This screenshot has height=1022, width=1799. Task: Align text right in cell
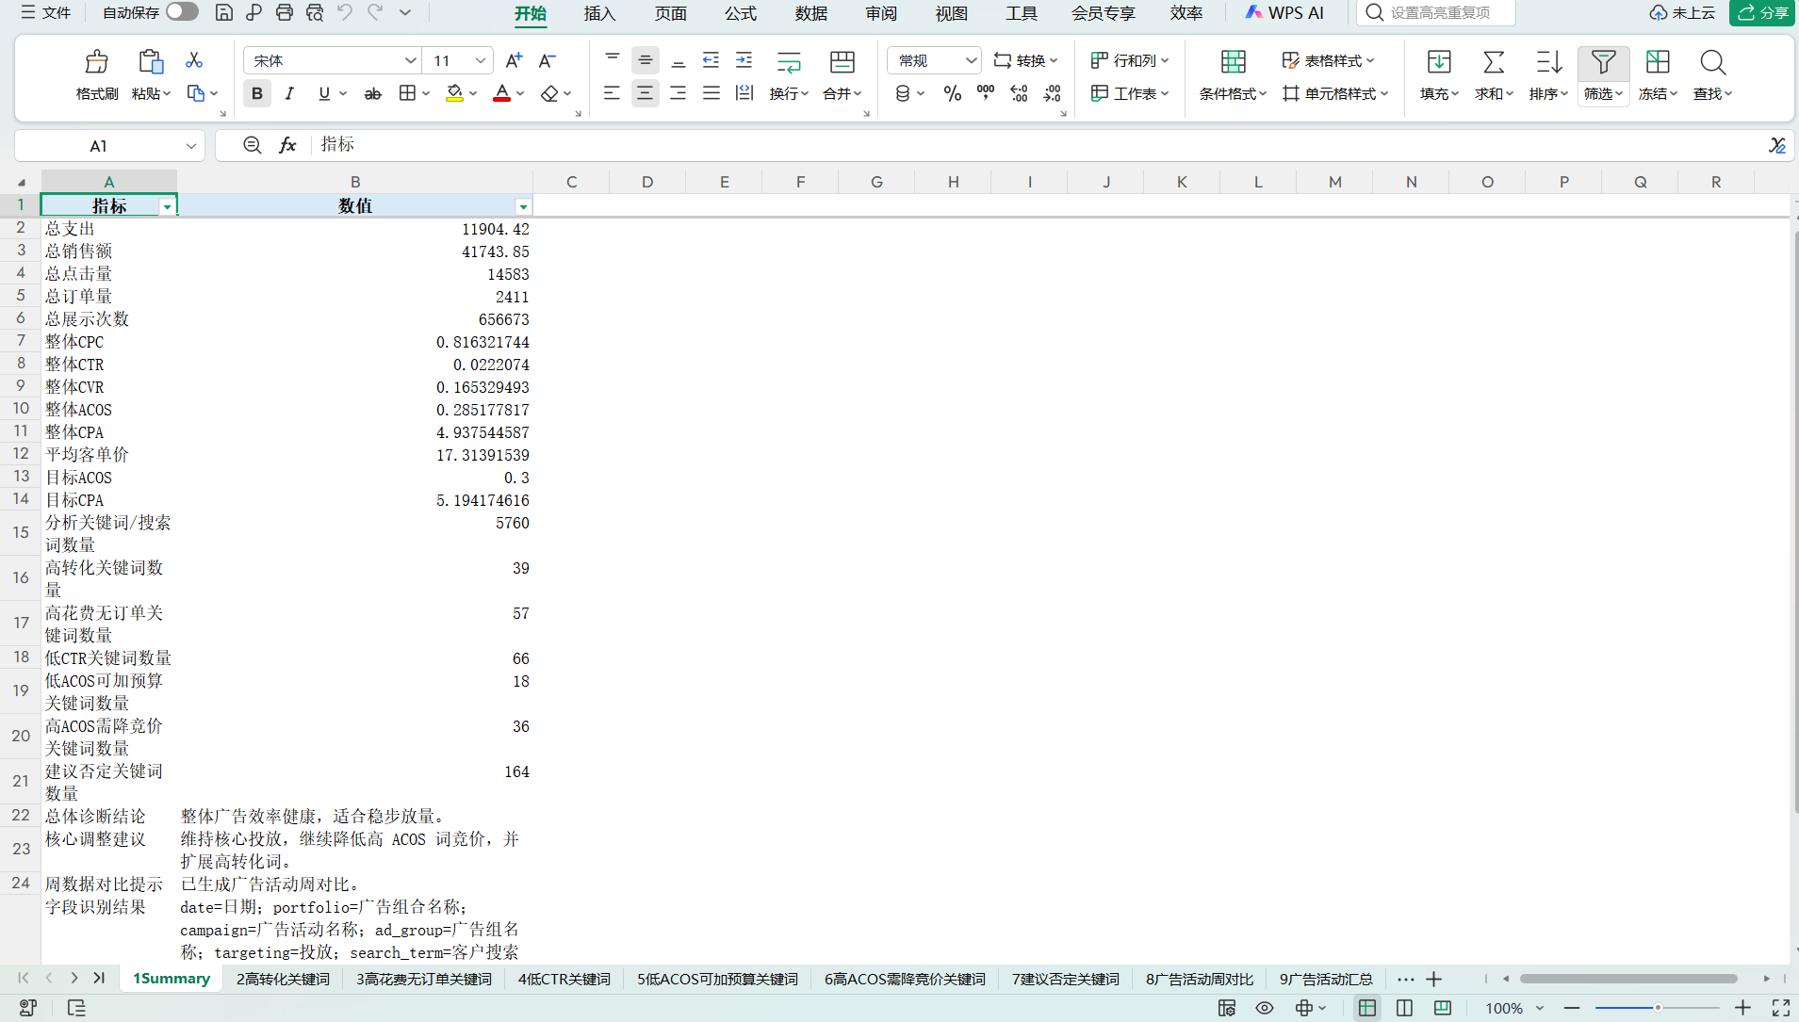(x=678, y=93)
